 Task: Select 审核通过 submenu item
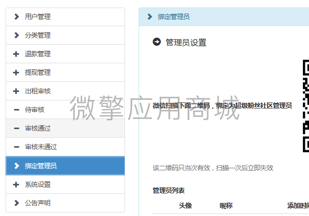pos(65,128)
